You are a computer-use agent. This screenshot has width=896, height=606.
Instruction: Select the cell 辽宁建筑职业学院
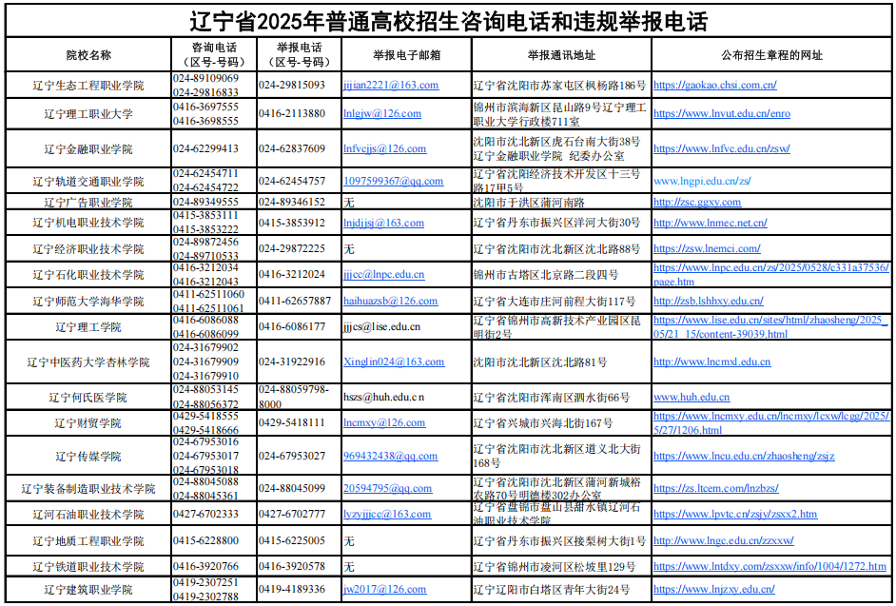tap(88, 589)
